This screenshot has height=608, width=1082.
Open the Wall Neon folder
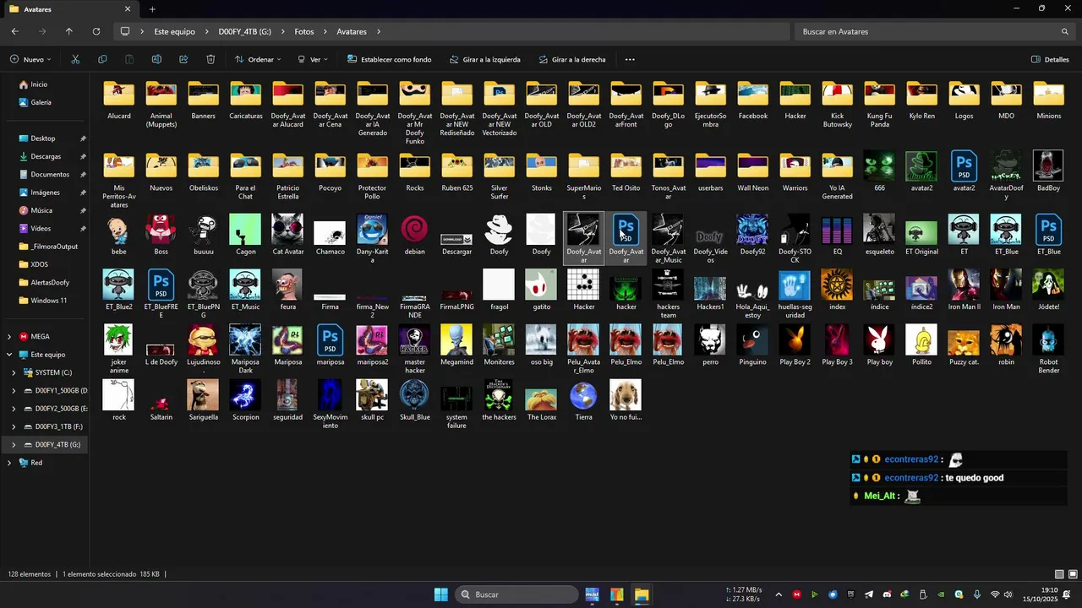752,172
